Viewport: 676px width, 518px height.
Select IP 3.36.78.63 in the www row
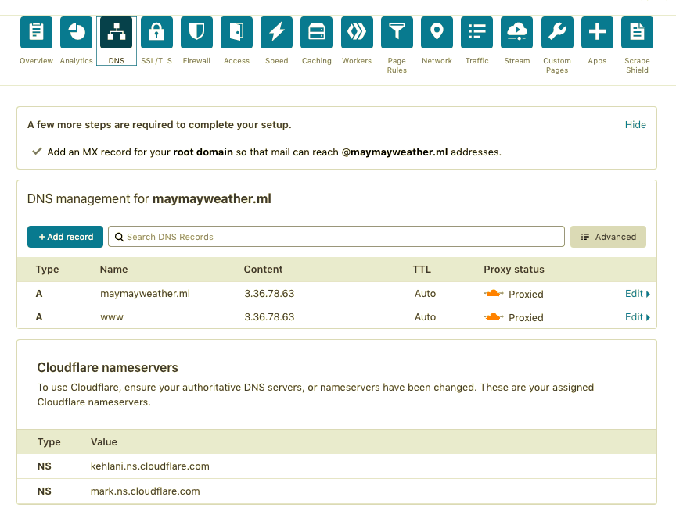[269, 317]
